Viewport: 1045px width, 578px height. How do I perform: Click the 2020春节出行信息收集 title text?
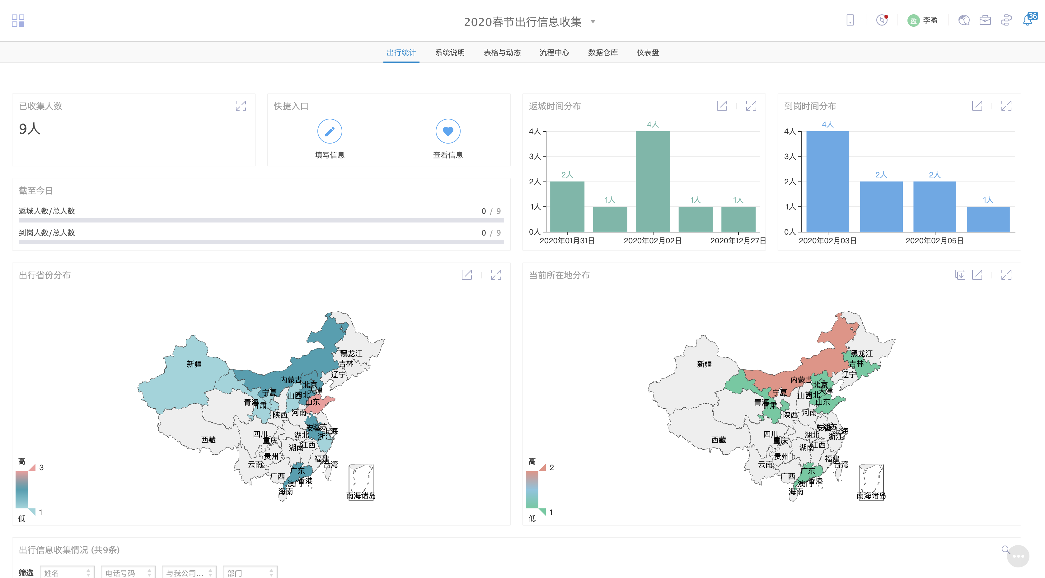coord(522,21)
